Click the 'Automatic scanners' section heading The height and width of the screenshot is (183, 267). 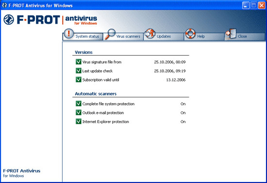(96, 94)
